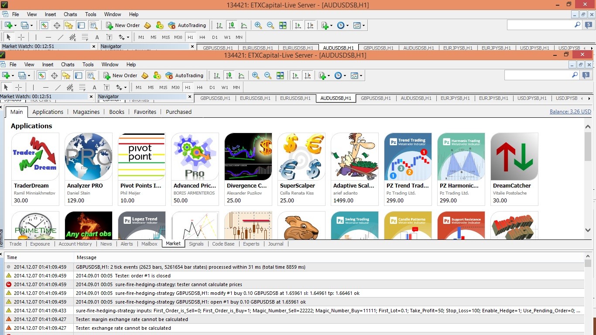Switch to the Applications tab in Market
This screenshot has width=596, height=335.
[x=48, y=112]
